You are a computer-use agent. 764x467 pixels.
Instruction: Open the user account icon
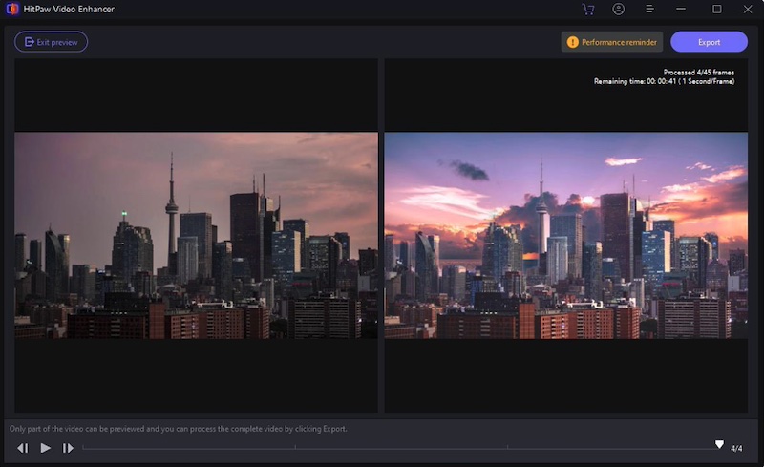[x=618, y=10]
